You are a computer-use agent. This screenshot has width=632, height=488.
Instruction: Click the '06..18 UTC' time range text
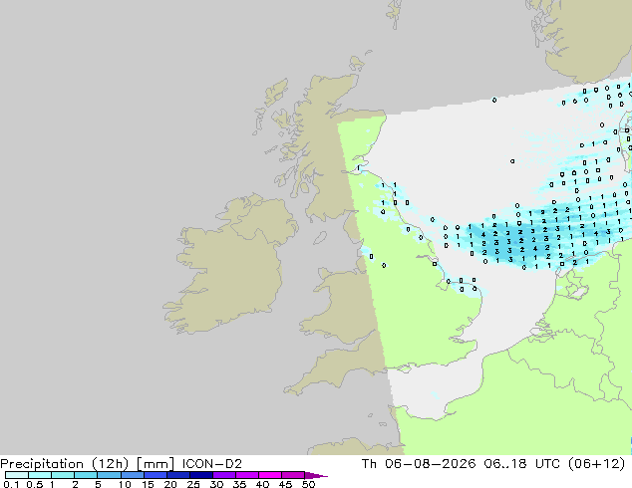pos(522,464)
